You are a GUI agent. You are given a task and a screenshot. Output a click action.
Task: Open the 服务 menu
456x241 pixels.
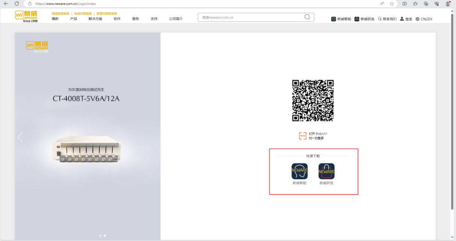point(135,19)
